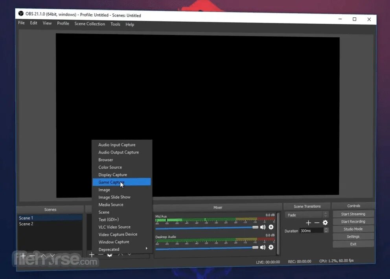This screenshot has width=390, height=279.
Task: Open Settings from Controls panel
Action: coord(353,237)
